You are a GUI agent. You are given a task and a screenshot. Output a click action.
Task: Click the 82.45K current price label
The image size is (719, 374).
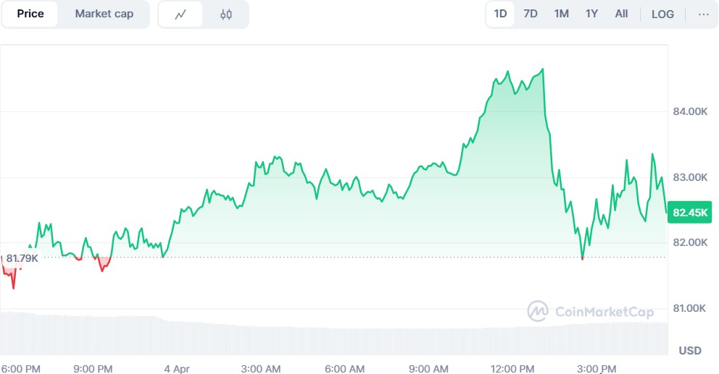tap(689, 213)
